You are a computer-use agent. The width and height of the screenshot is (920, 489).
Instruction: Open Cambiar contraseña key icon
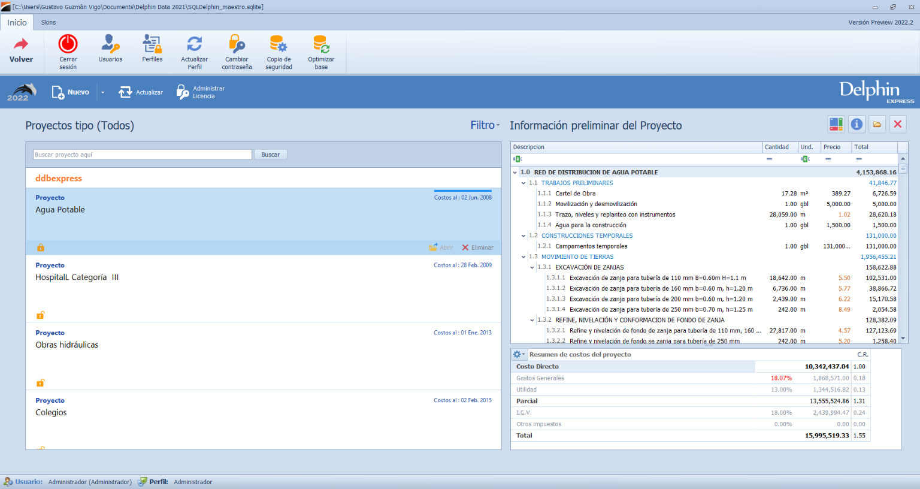pyautogui.click(x=237, y=44)
